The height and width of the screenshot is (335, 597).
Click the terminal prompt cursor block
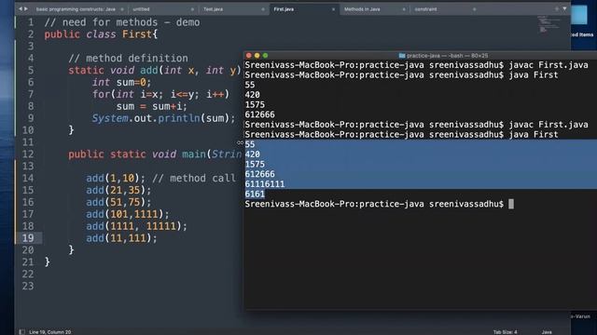coord(511,204)
